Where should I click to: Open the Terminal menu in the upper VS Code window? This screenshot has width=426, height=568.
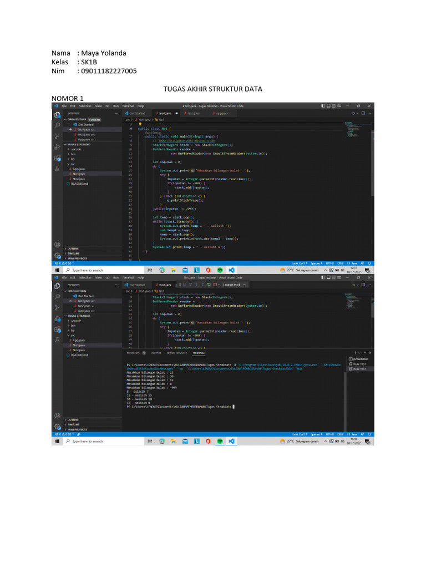point(128,106)
